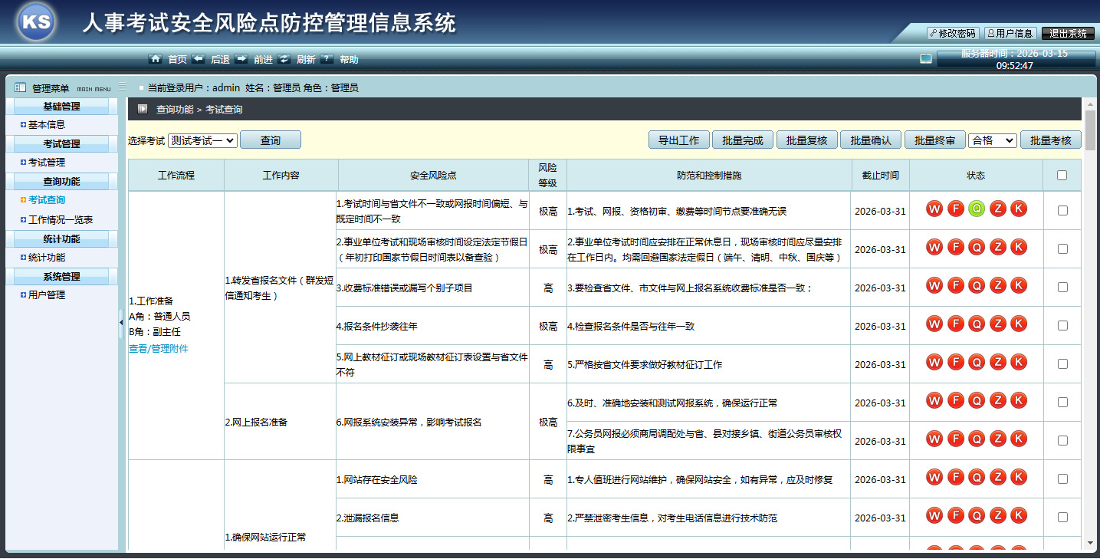
Task: Check the select-all checkbox in the table header
Action: click(x=1062, y=175)
